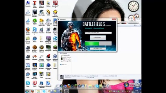Open the Minecraft grass block desktop shortcut

pos(55,48)
